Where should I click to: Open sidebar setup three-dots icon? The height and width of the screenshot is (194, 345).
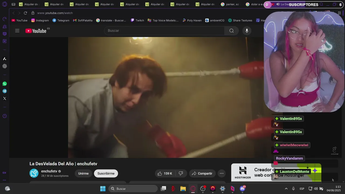4,180
